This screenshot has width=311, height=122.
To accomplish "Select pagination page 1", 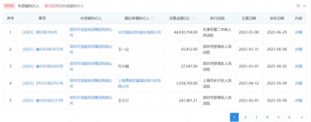I will (234, 117).
